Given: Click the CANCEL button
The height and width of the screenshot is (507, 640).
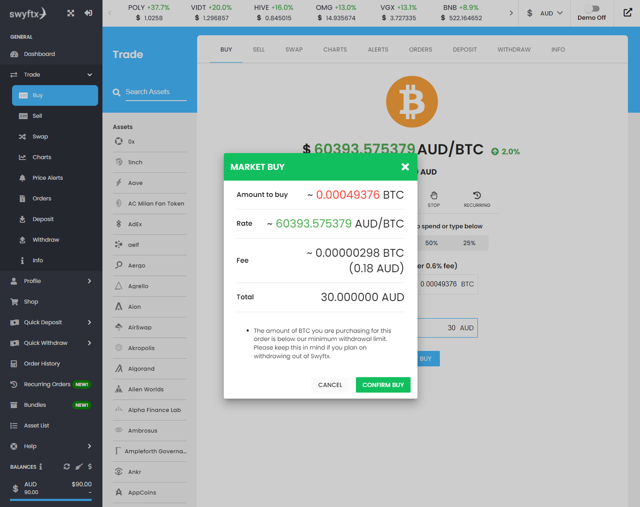Looking at the screenshot, I should click(x=330, y=385).
